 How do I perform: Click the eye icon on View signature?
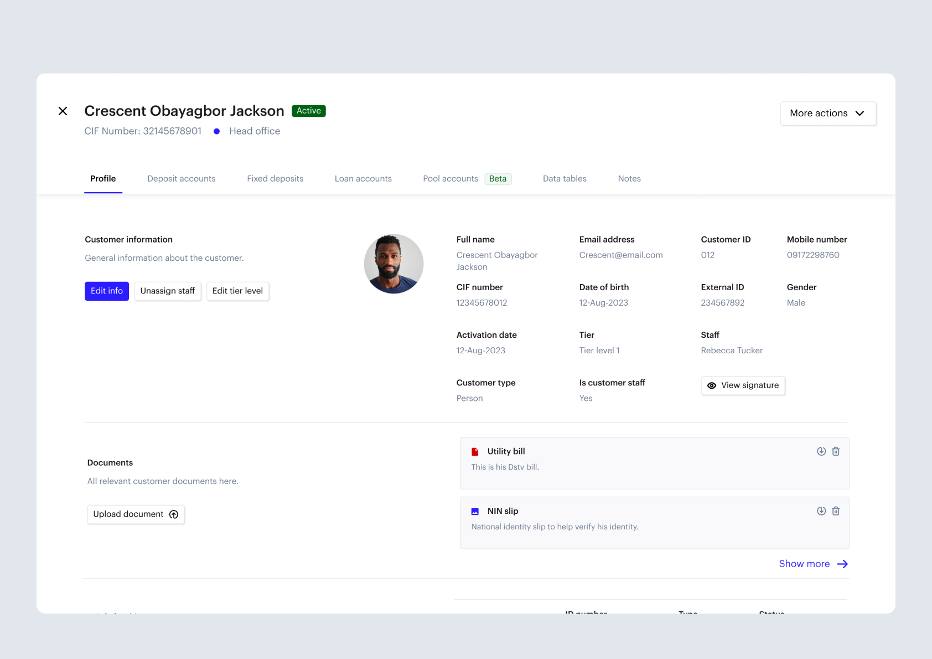tap(712, 385)
